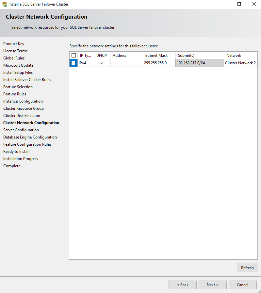Select the Cluster Resource Group step

point(24,108)
